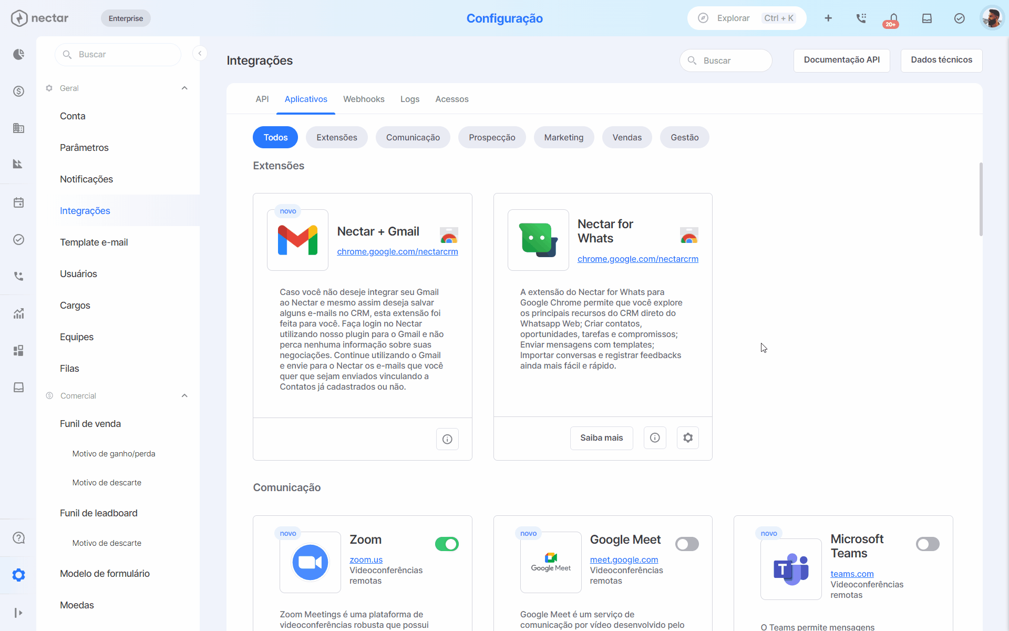The height and width of the screenshot is (631, 1009).
Task: Open the phone dialer icon in the header
Action: 861,18
